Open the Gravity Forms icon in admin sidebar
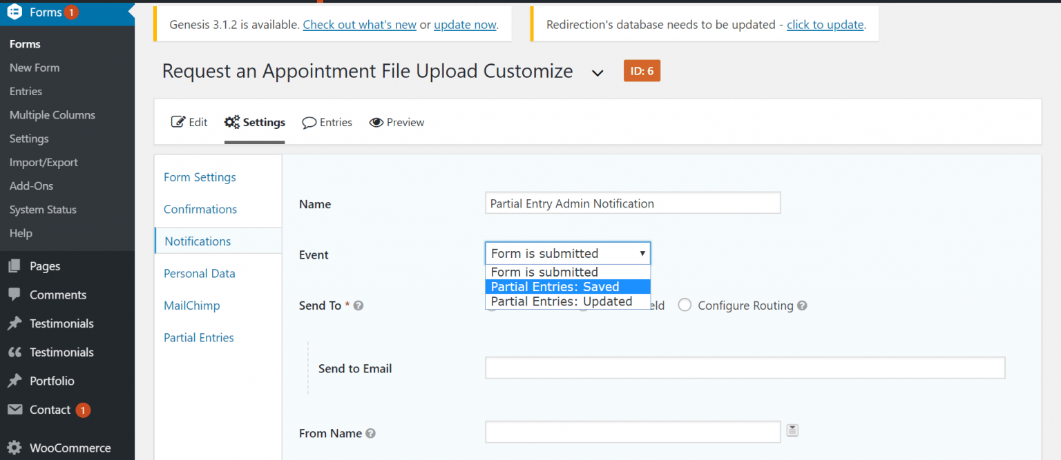The height and width of the screenshot is (460, 1061). tap(14, 12)
